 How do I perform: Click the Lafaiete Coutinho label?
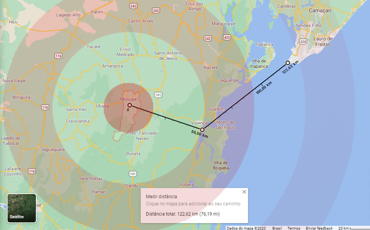coord(13,171)
